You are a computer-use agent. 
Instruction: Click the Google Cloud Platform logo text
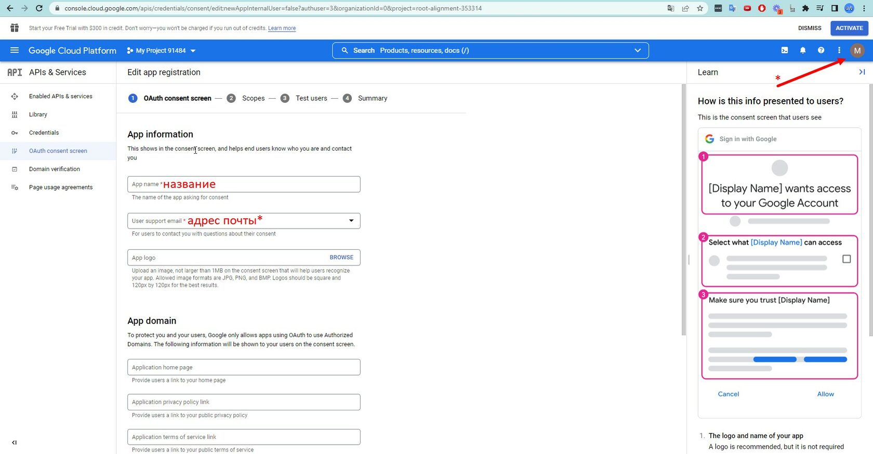click(72, 50)
